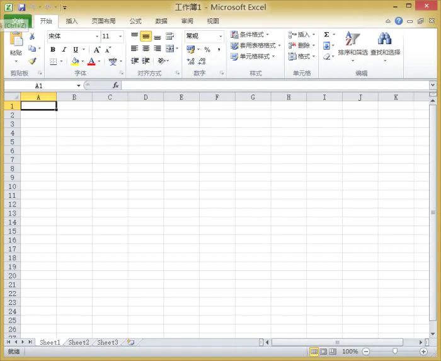This screenshot has height=361, width=441.
Task: Decrease decimal places icon
Action: click(x=202, y=61)
